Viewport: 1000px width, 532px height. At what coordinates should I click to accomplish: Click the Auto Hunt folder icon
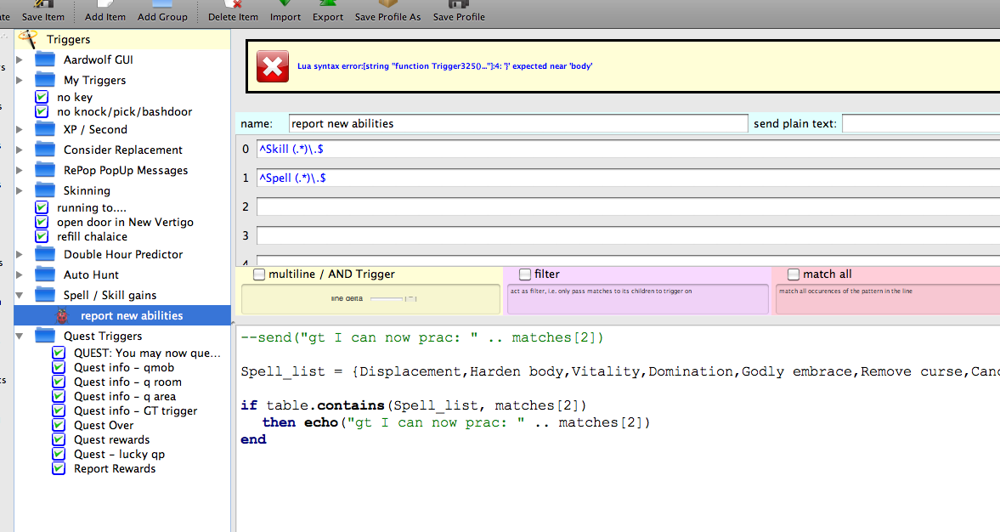pyautogui.click(x=45, y=275)
